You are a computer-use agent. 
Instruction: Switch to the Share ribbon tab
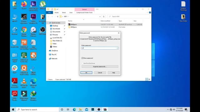pyautogui.click(x=64, y=12)
